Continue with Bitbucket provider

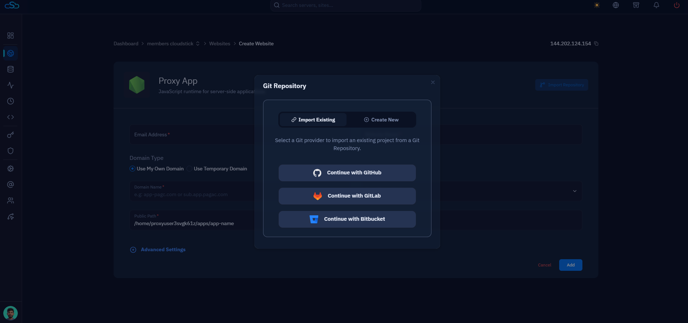(347, 219)
